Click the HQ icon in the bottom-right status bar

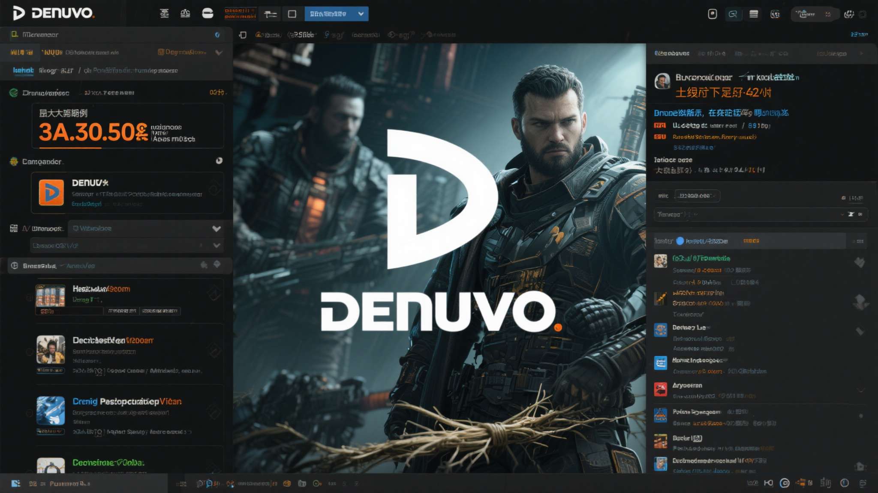768,483
